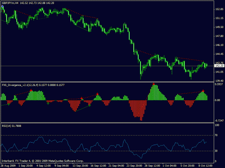Click price level 147.80 on the axis
Screen dimensions: 225x168
coord(219,36)
